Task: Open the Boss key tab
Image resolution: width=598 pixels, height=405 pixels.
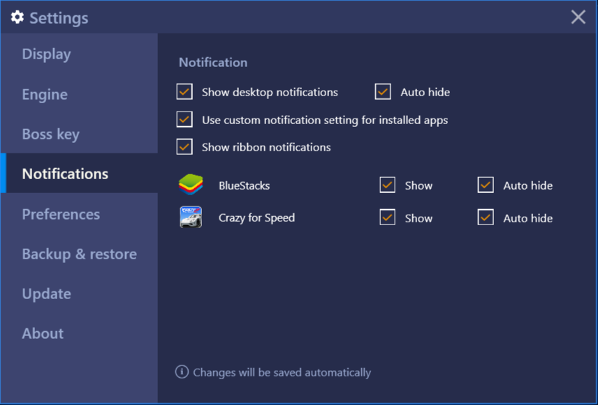Action: 79,134
